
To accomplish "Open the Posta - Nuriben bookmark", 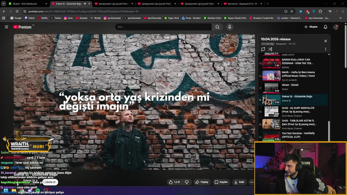I will [191, 18].
